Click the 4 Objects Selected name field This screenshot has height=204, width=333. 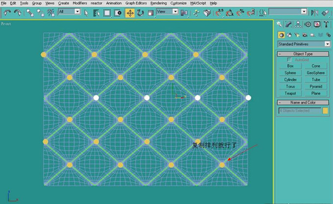point(300,111)
